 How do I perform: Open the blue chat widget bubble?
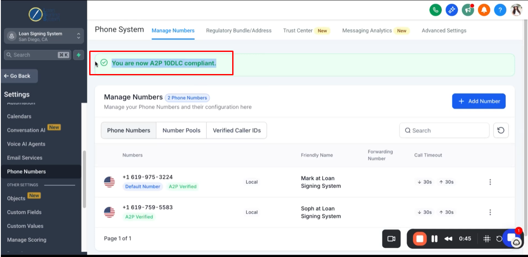(x=512, y=238)
